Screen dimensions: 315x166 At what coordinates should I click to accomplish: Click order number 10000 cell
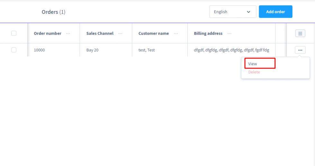point(40,50)
